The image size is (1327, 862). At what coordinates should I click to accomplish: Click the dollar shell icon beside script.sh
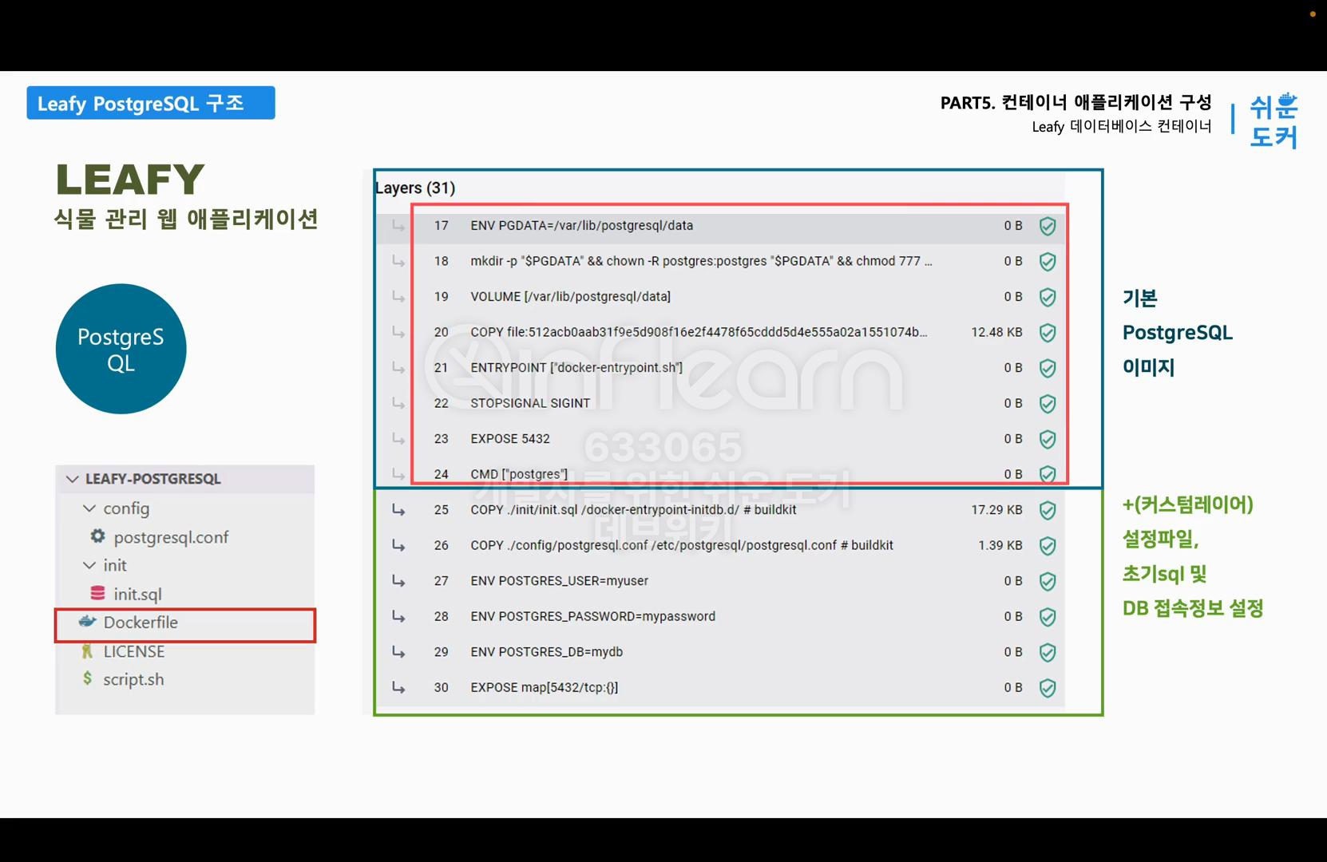pos(87,678)
